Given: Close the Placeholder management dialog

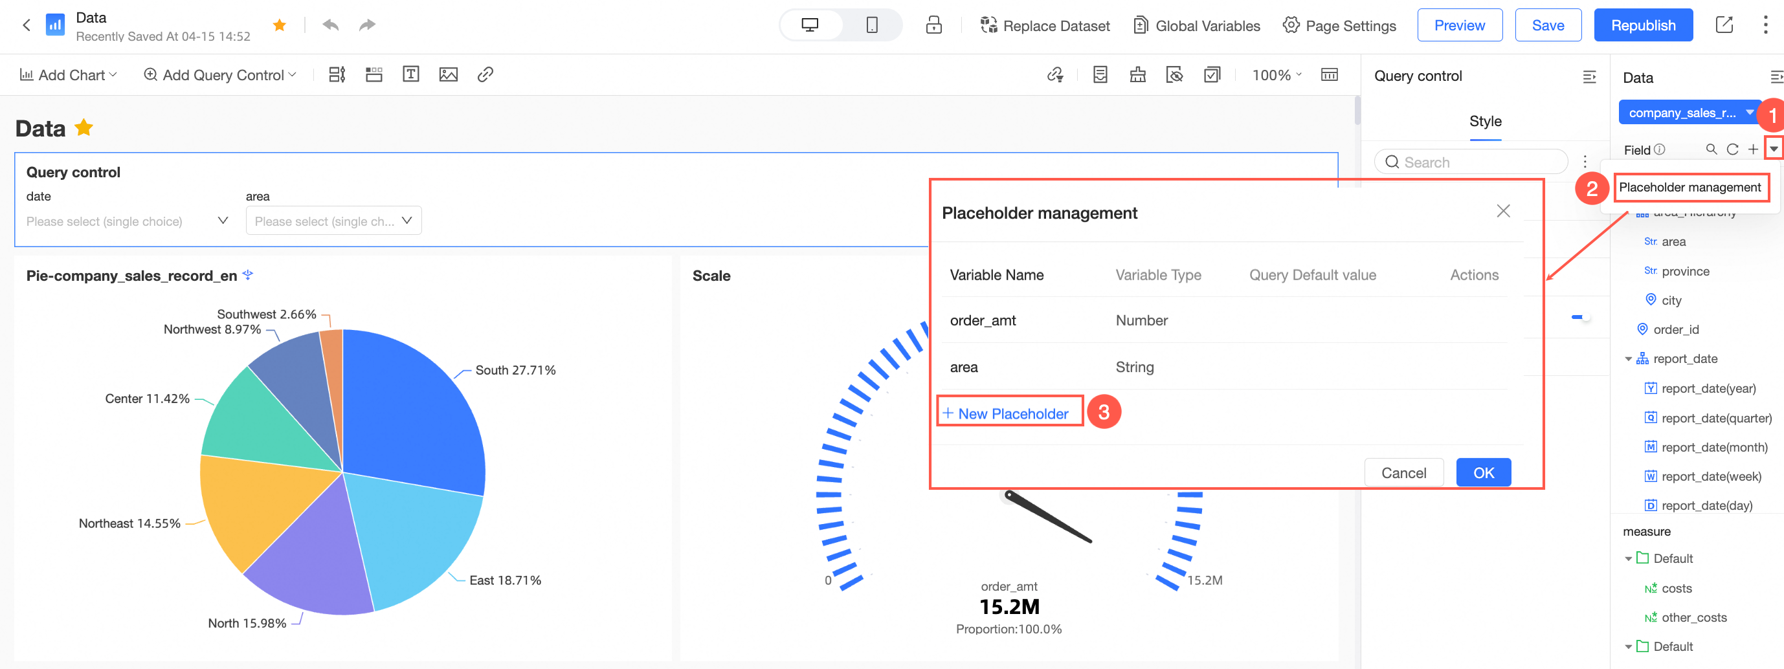Looking at the screenshot, I should coord(1503,211).
